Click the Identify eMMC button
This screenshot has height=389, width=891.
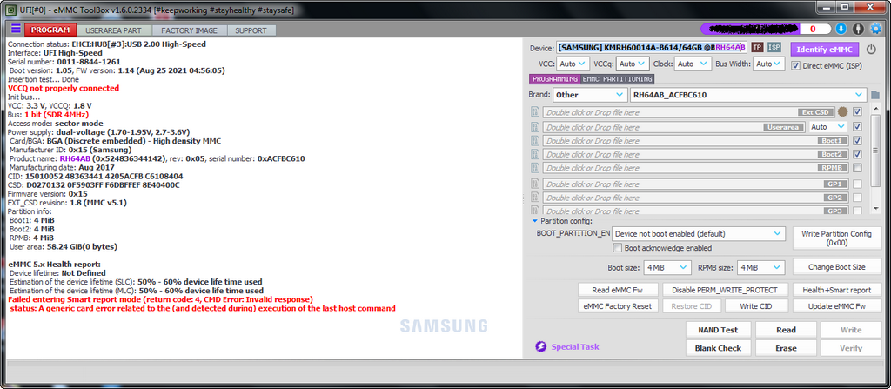coord(824,50)
